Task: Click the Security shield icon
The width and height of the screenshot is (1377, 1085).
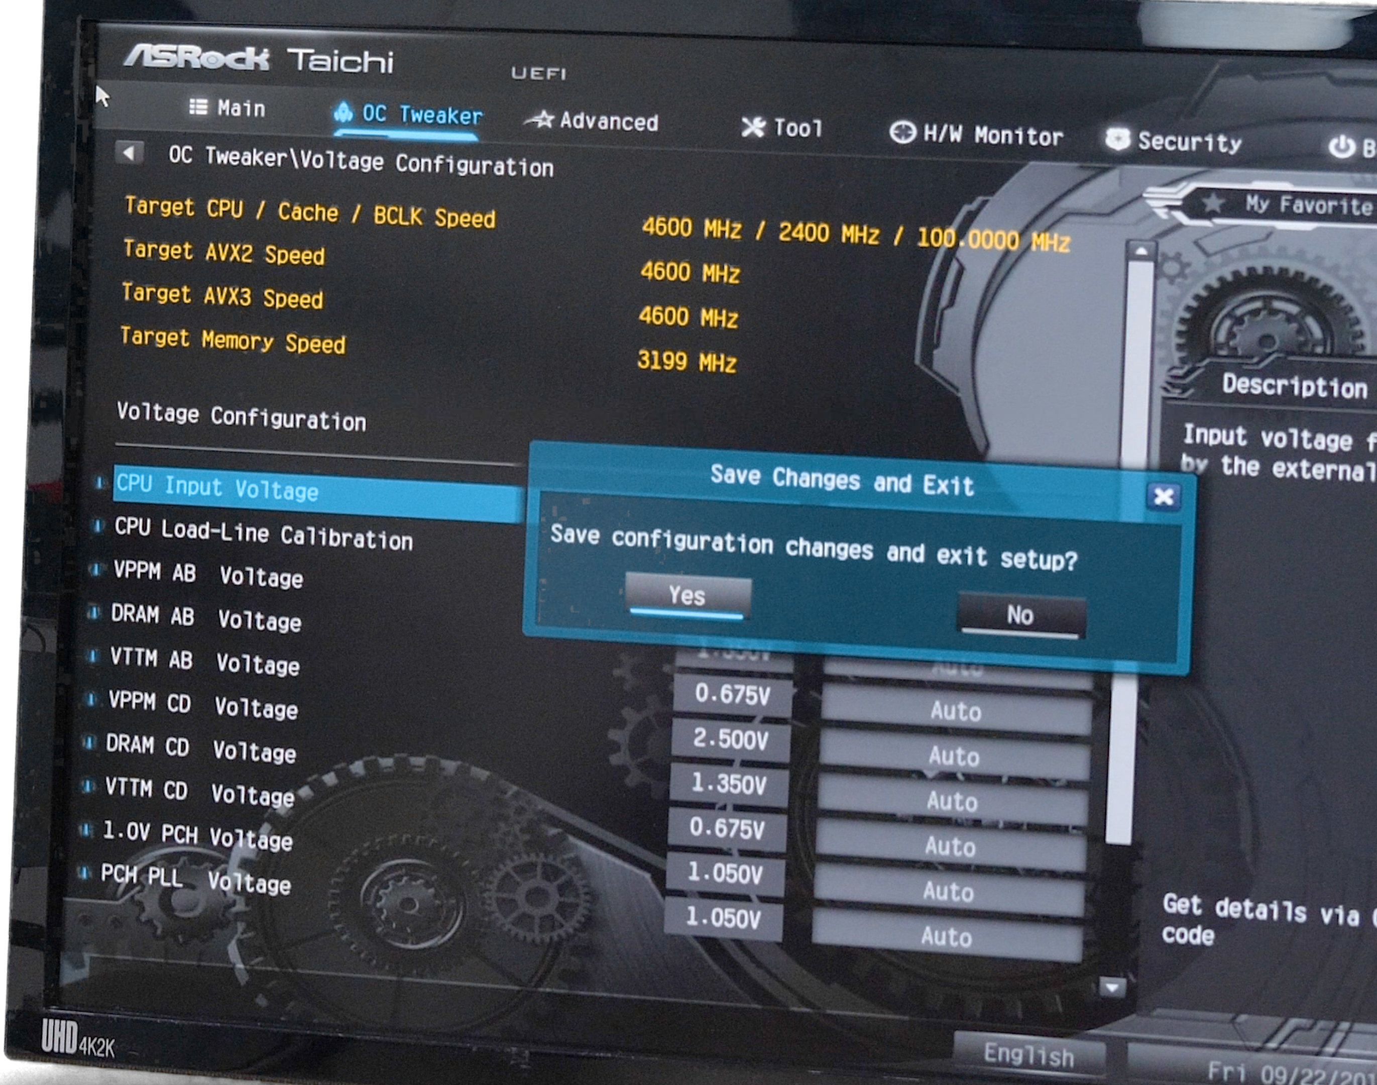Action: pos(1118,139)
